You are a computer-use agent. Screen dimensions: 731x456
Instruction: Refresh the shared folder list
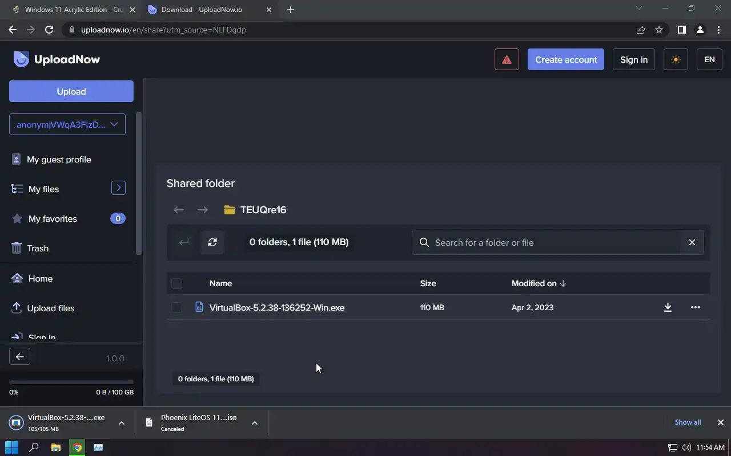[212, 242]
